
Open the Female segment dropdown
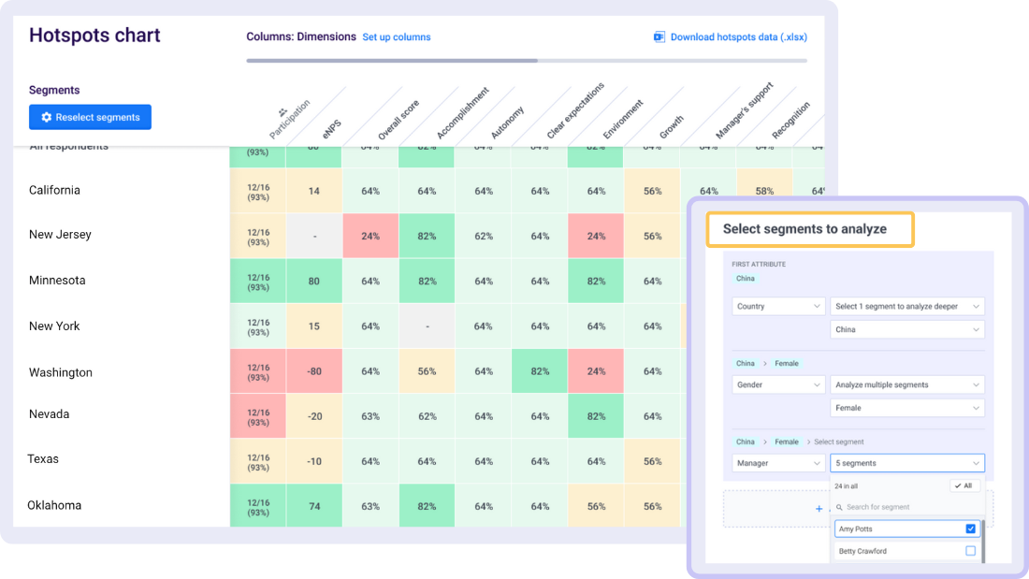pos(906,408)
